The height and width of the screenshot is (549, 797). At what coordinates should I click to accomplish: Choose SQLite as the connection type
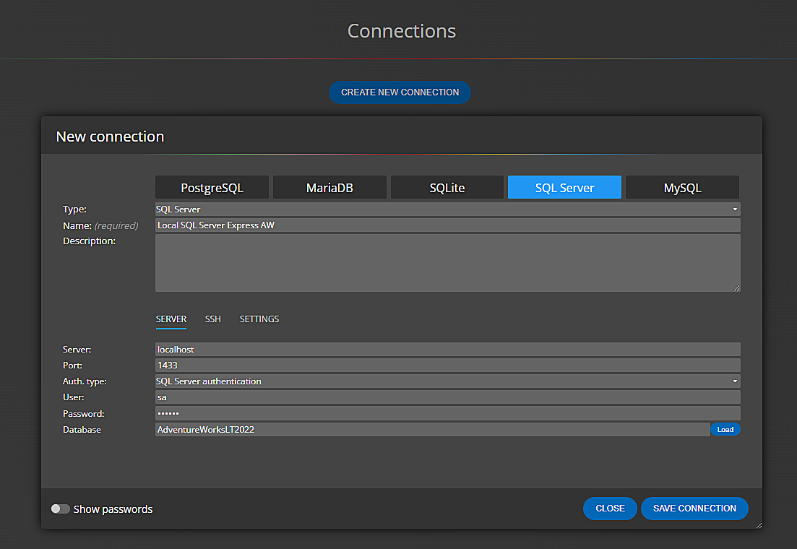click(x=447, y=186)
